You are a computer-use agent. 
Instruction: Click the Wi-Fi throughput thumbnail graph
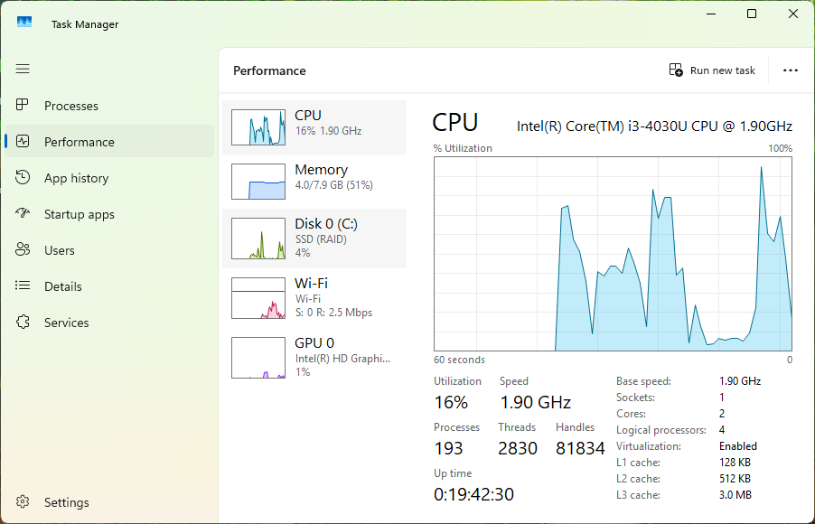click(258, 298)
